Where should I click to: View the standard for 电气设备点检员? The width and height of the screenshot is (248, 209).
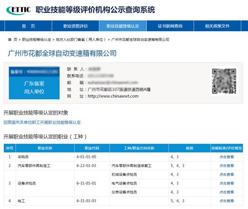(226, 183)
